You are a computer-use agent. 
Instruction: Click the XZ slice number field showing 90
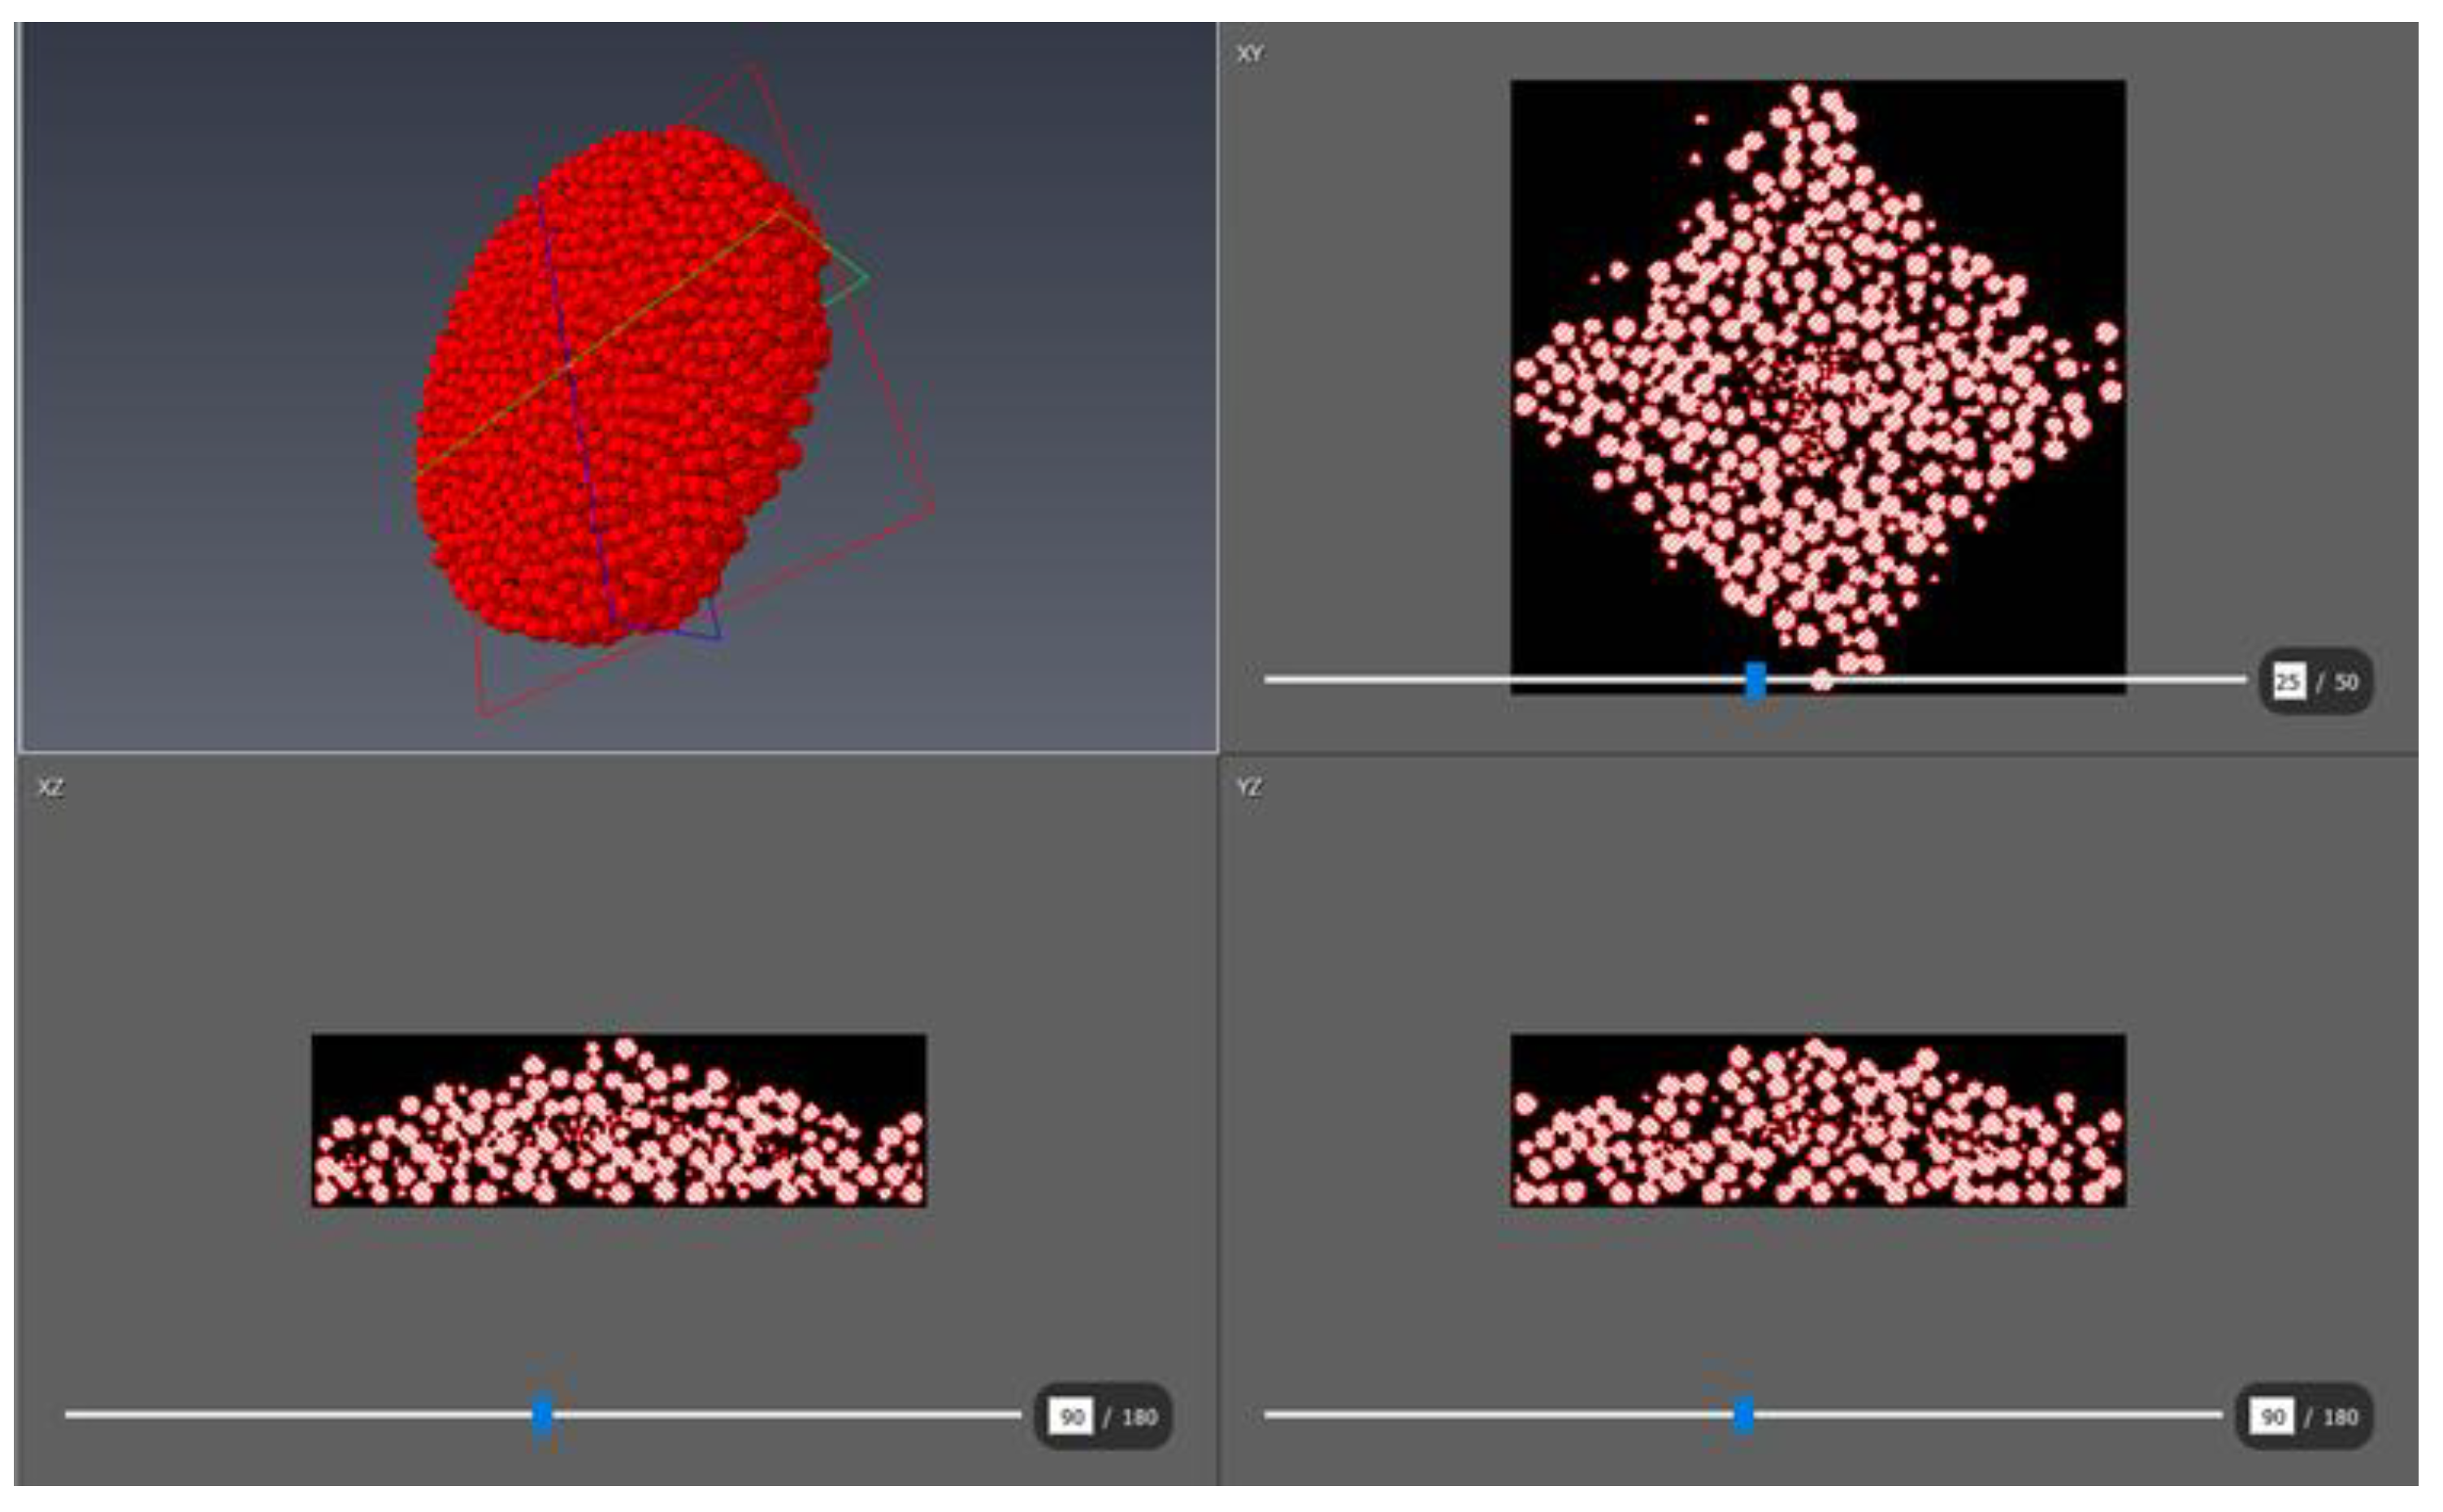pos(1071,1417)
